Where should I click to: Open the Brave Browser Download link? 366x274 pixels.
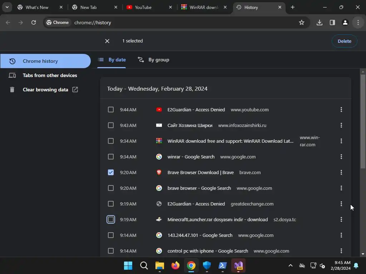click(x=201, y=172)
